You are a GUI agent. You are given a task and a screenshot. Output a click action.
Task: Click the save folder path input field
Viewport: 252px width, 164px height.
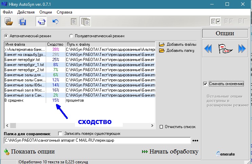coord(97,140)
